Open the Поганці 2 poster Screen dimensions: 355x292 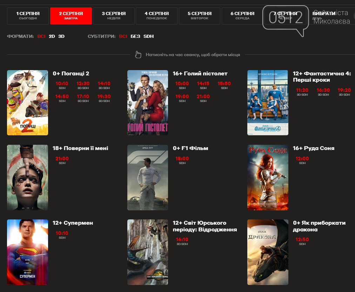pos(27,102)
